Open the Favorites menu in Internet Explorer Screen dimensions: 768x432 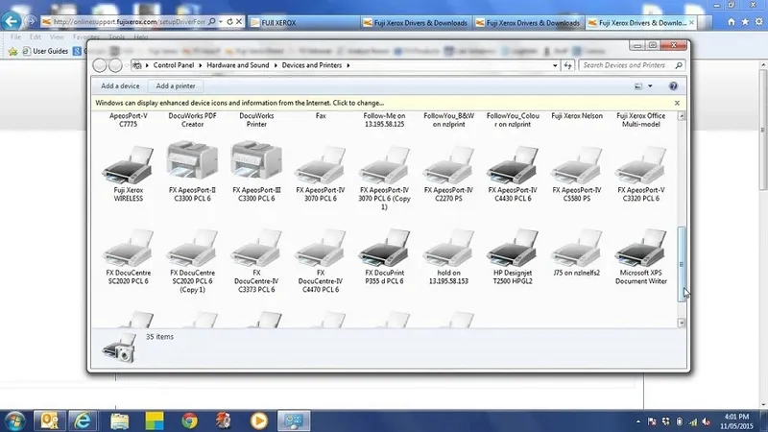click(85, 37)
